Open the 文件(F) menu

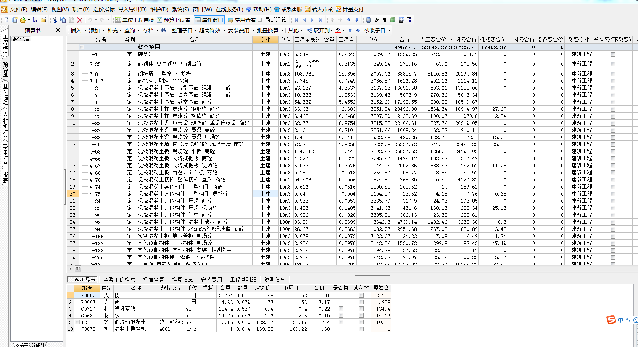[x=18, y=10]
